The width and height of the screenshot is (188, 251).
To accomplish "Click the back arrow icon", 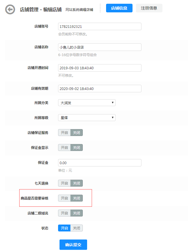I will 10,9.
